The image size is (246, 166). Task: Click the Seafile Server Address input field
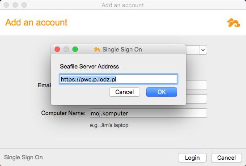coord(119,79)
